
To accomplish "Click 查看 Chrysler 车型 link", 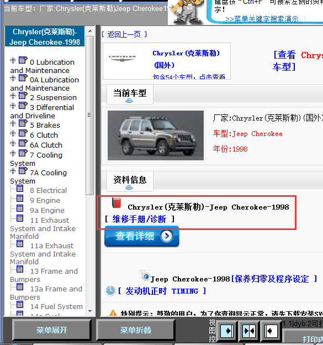I will pos(298,61).
